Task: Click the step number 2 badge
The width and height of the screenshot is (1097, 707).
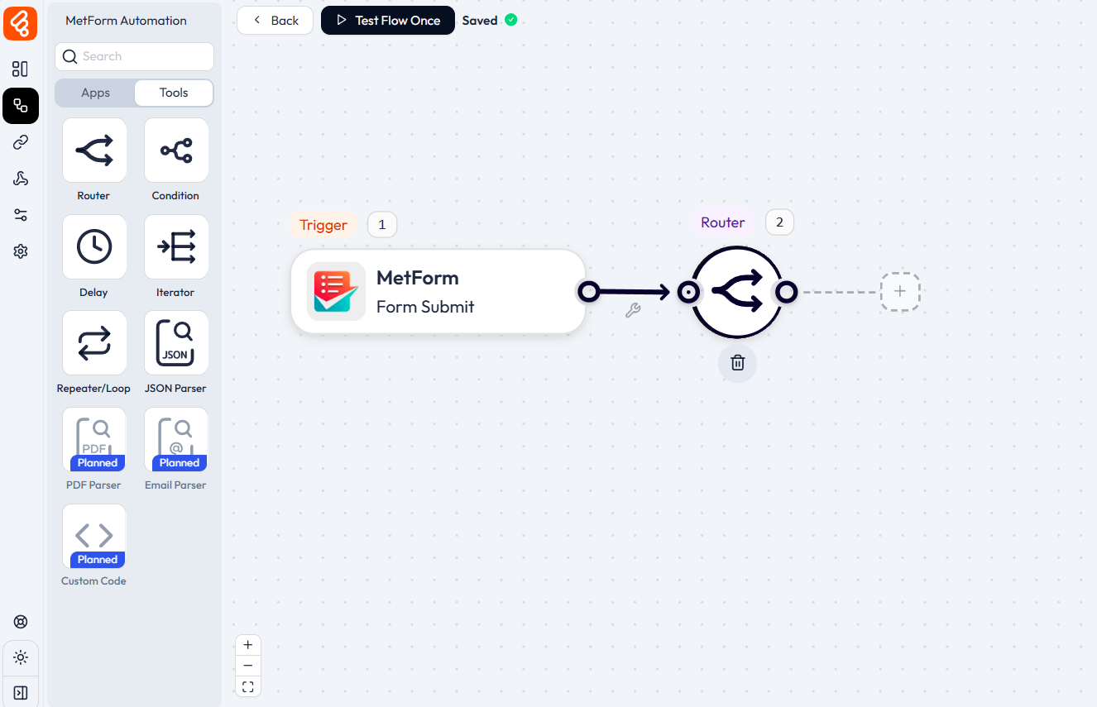Action: [779, 222]
